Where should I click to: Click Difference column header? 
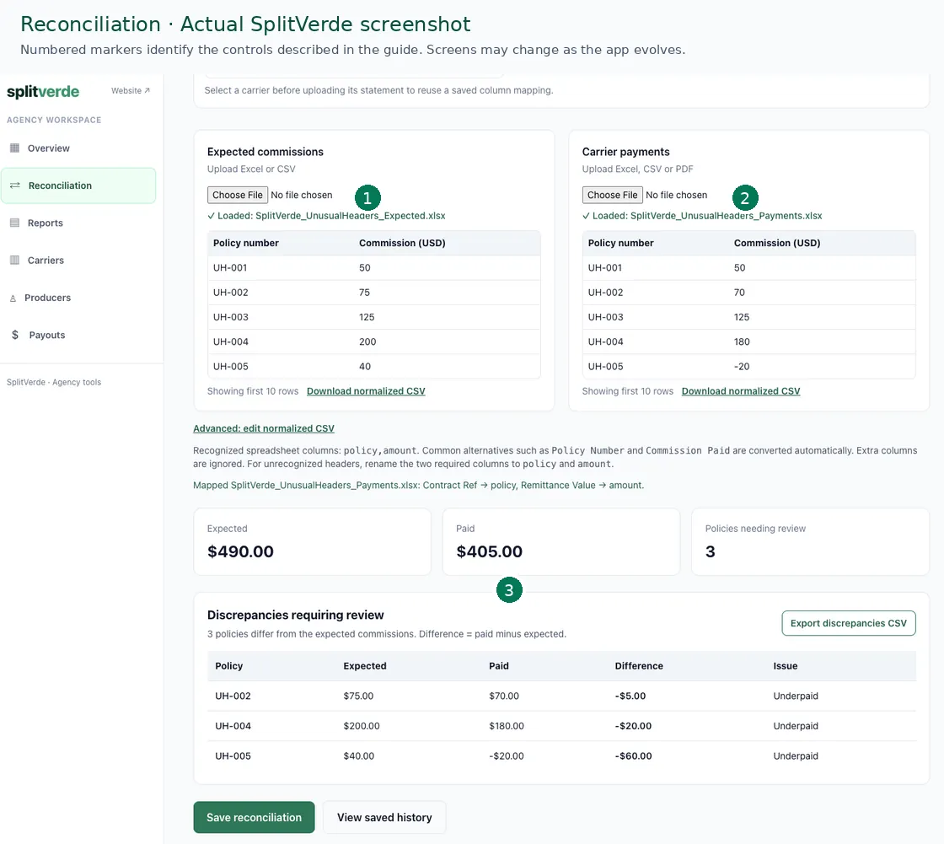pos(639,666)
